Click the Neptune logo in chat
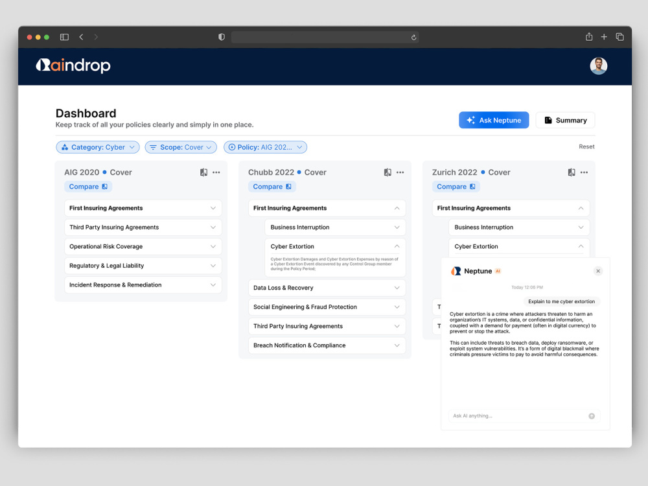Viewport: 648px width, 486px height. tap(456, 271)
